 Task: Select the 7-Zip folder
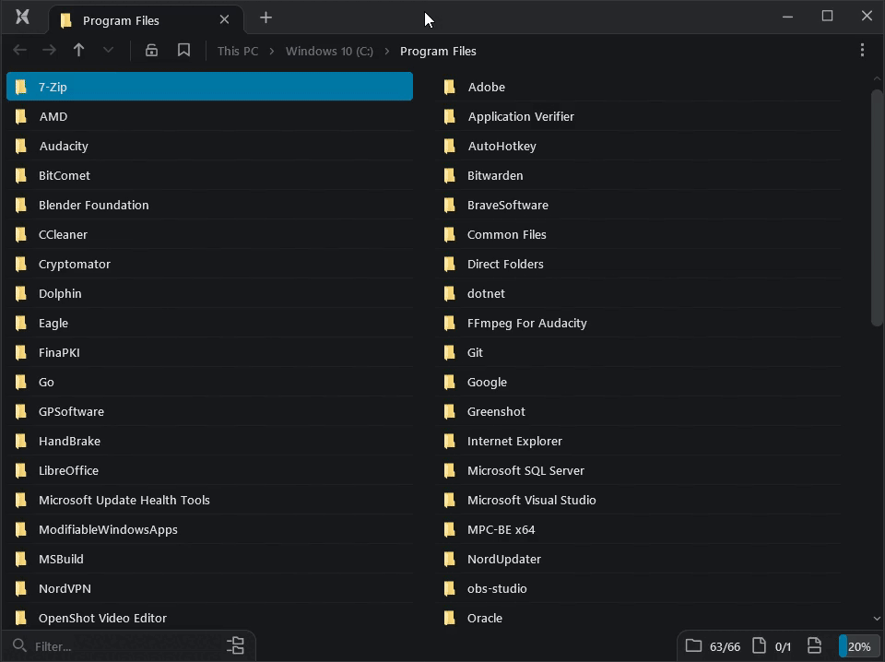tap(209, 87)
